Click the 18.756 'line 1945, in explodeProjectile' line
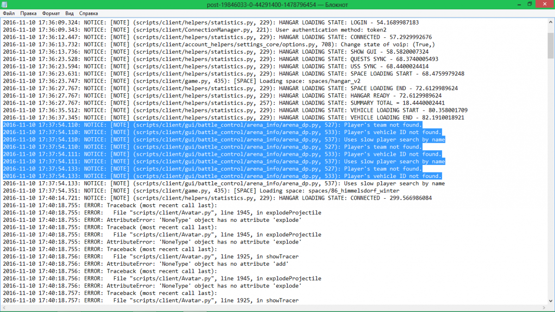This screenshot has width=555, height=312. (162, 278)
